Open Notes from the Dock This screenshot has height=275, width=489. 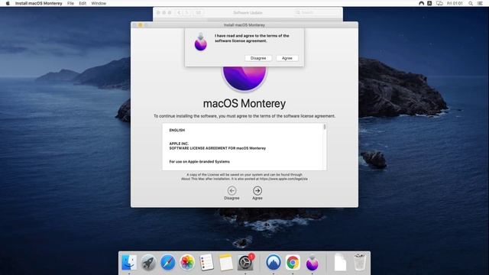point(225,262)
